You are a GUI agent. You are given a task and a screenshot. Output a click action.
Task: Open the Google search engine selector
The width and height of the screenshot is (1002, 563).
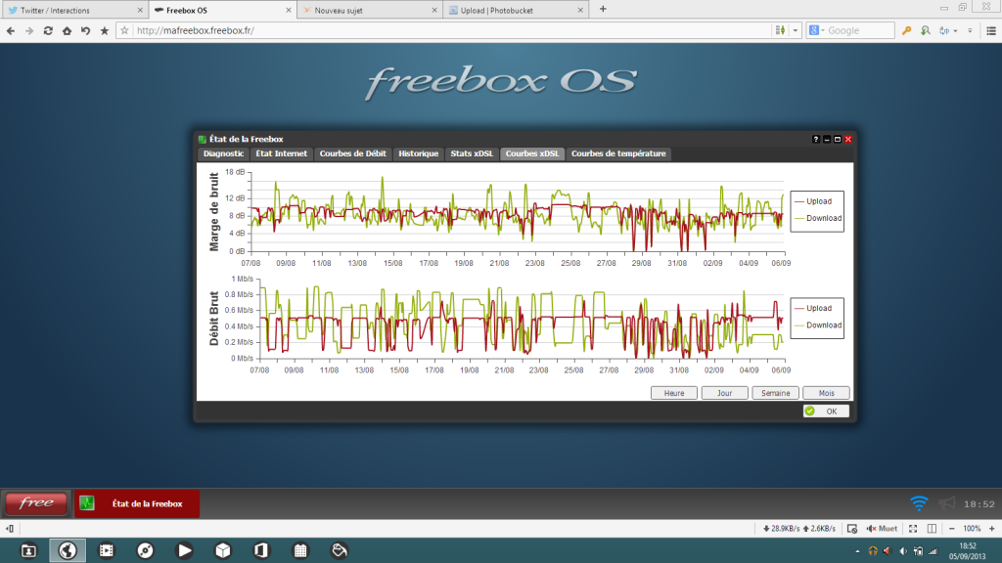tap(817, 30)
